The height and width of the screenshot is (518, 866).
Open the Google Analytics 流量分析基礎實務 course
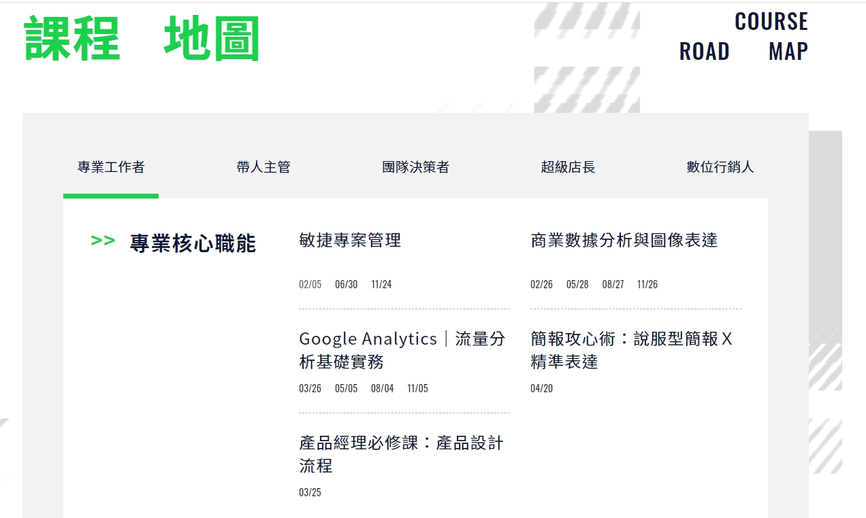402,350
